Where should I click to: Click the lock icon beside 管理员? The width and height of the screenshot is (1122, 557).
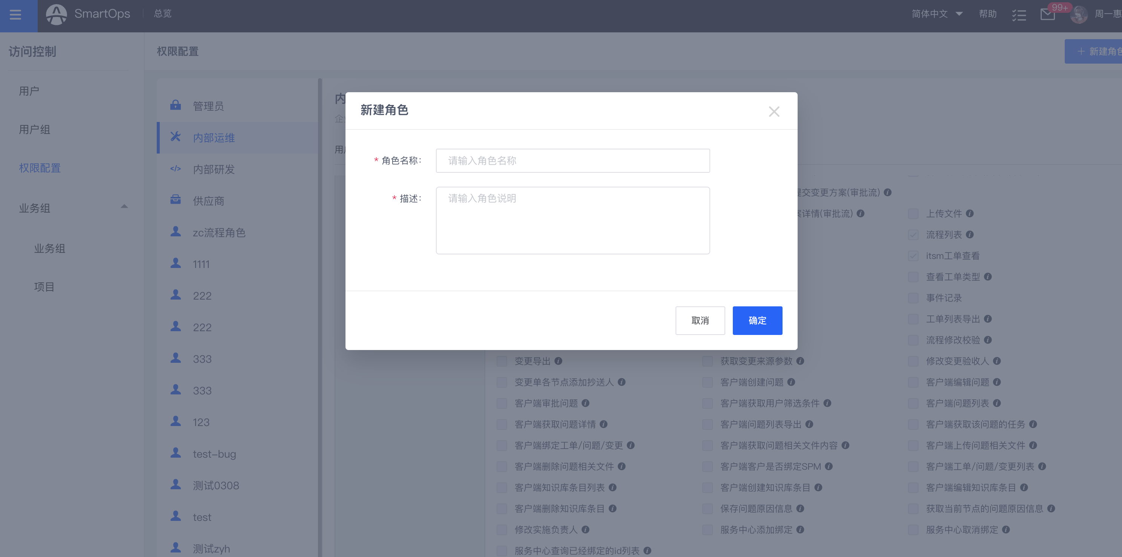point(176,105)
